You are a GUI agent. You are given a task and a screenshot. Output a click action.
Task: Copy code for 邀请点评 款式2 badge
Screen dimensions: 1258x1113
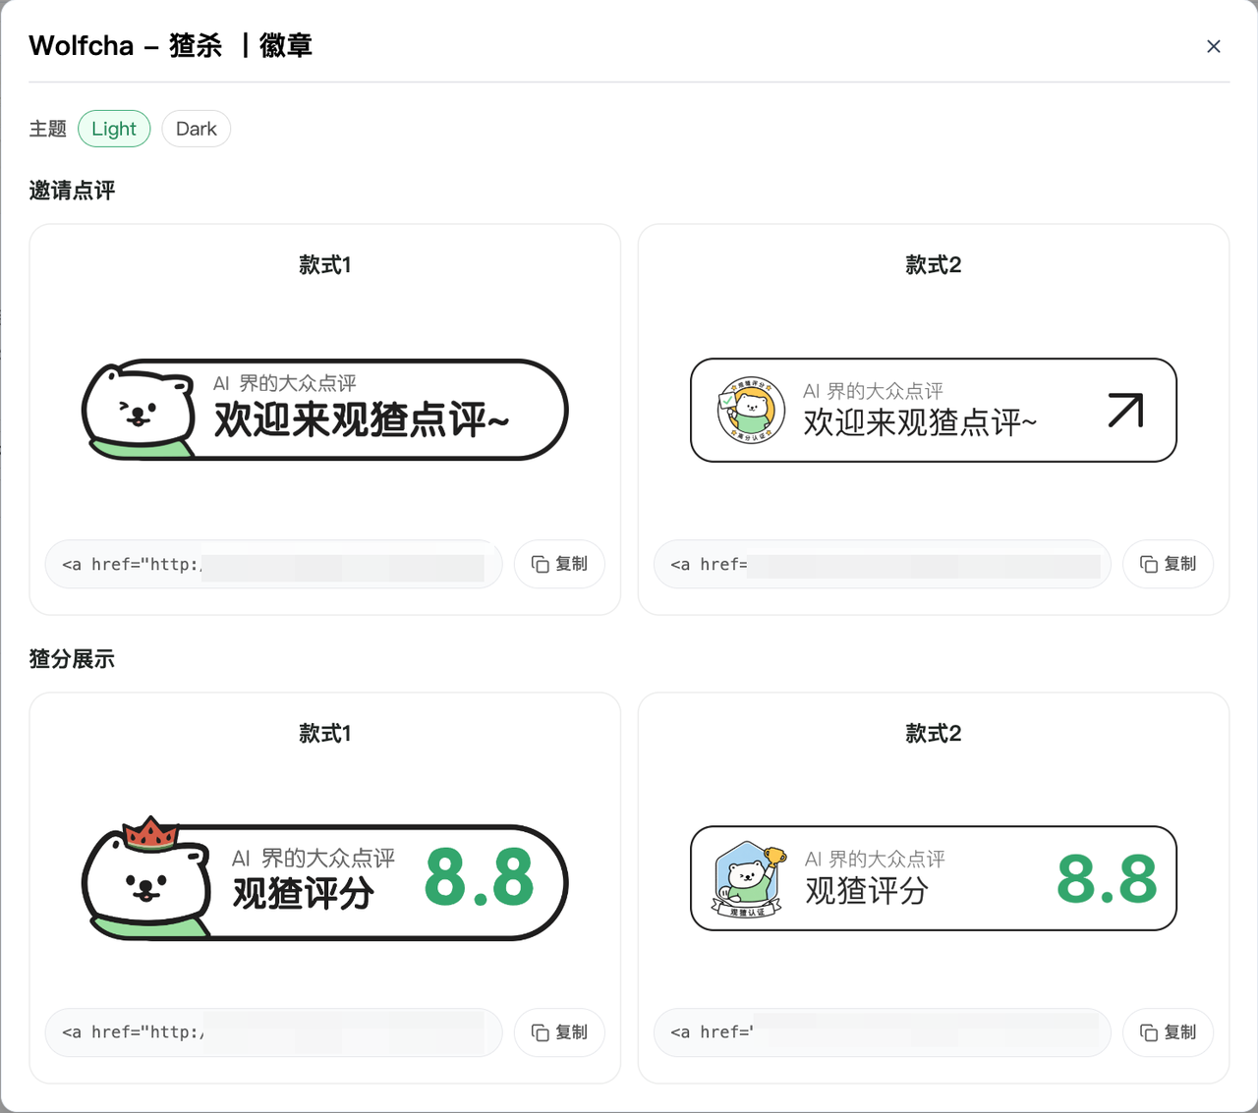(x=1168, y=564)
